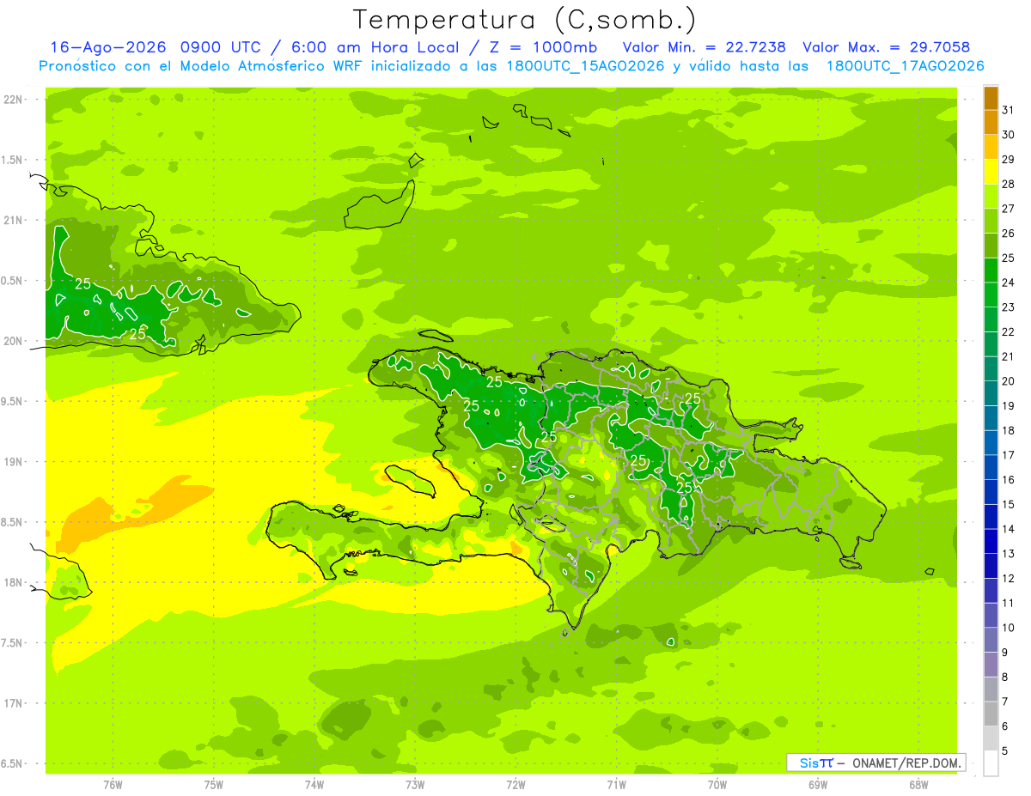Click the '69W' longitude label
The height and width of the screenshot is (796, 1031).
818,784
